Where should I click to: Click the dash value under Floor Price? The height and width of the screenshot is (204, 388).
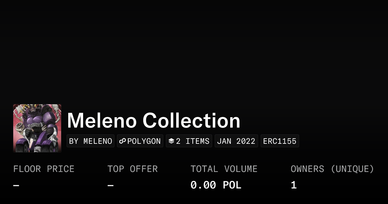(x=16, y=186)
